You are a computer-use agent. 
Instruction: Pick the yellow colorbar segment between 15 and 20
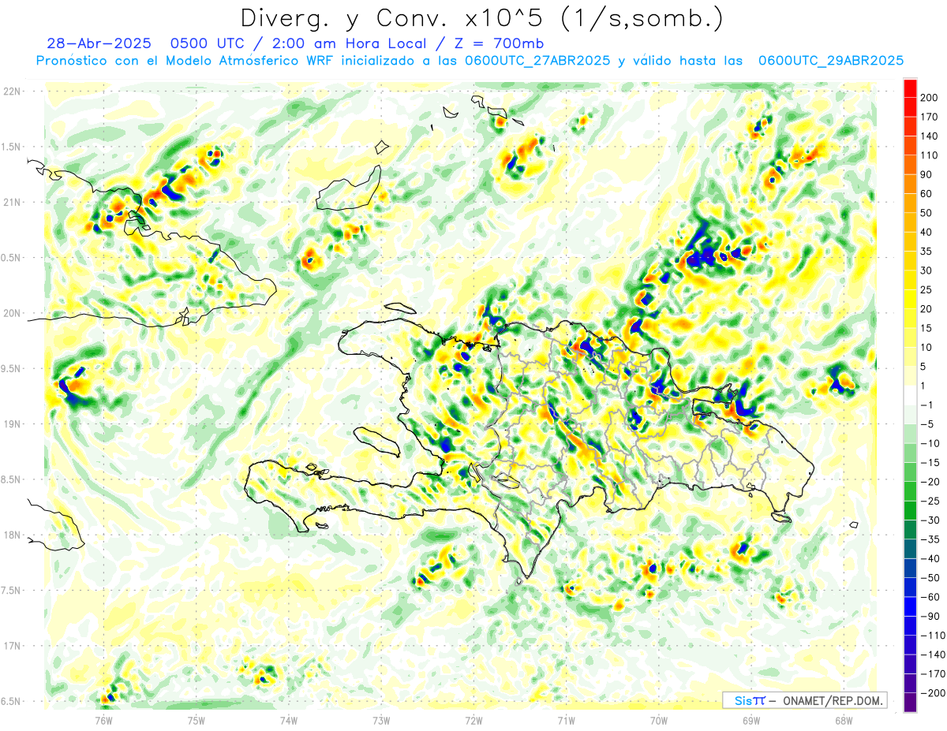tap(910, 319)
